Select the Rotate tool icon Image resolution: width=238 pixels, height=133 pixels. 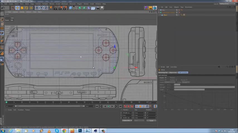pyautogui.click(x=26, y=8)
